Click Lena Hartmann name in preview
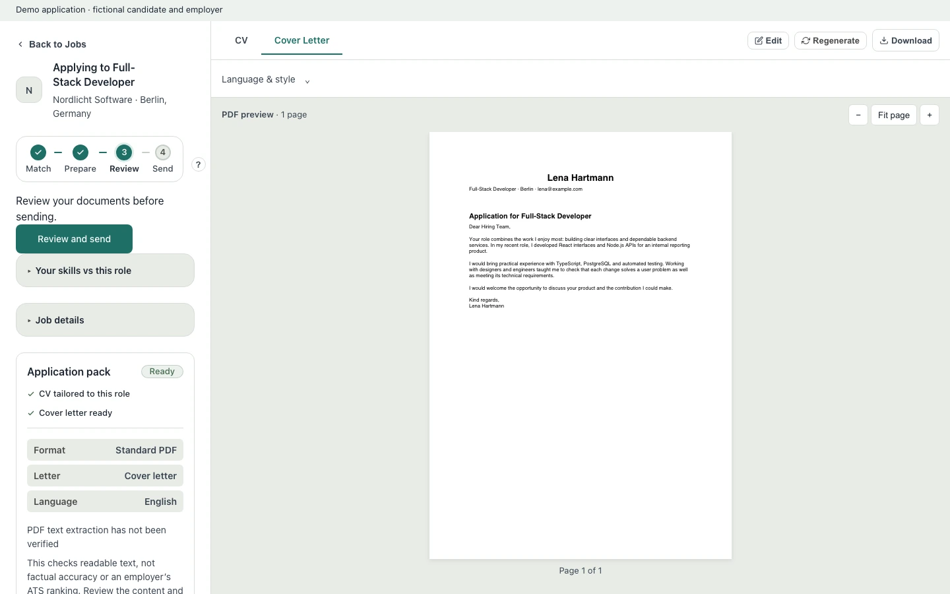 point(581,178)
